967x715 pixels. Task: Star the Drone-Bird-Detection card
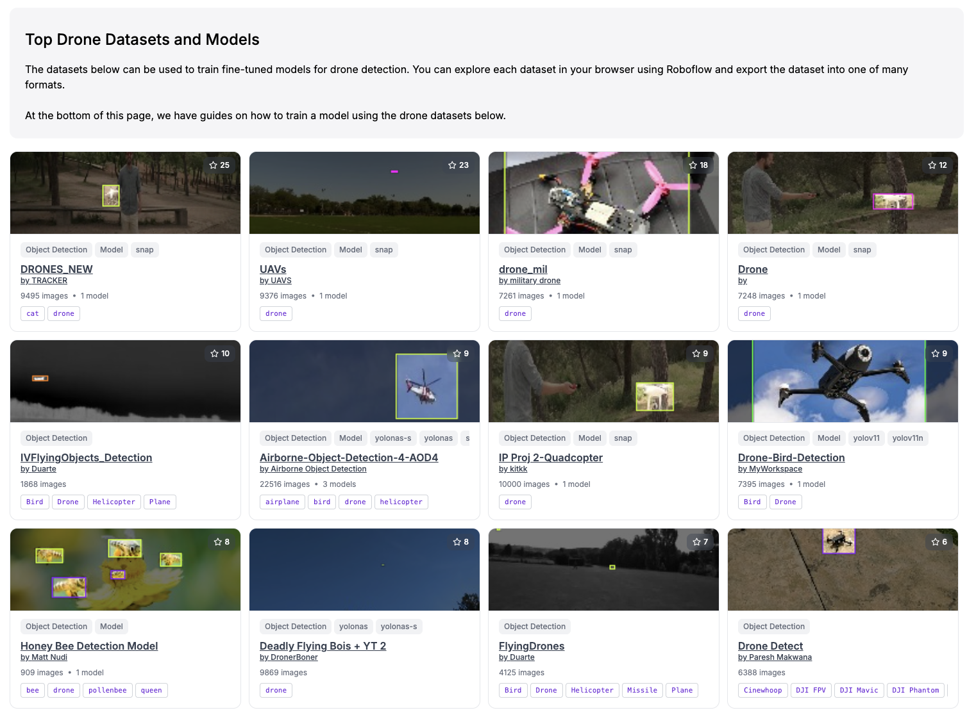(935, 354)
